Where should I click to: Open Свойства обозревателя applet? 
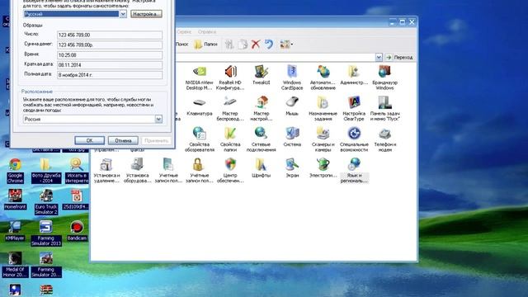(x=200, y=139)
